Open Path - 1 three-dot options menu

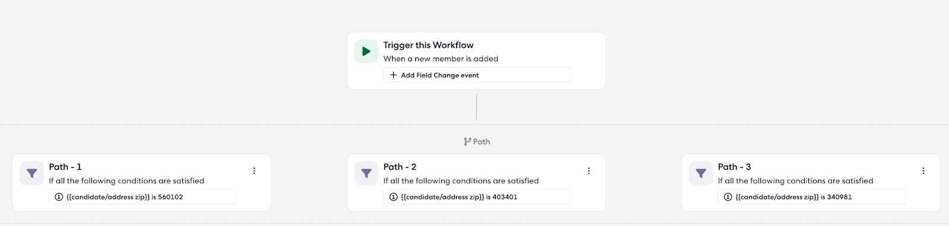[x=254, y=171]
